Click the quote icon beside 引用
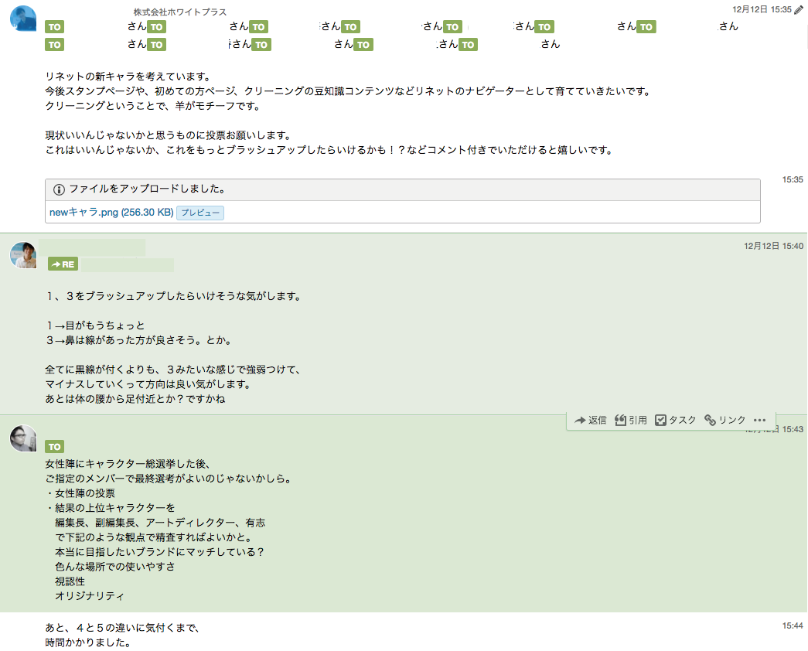 coord(620,420)
